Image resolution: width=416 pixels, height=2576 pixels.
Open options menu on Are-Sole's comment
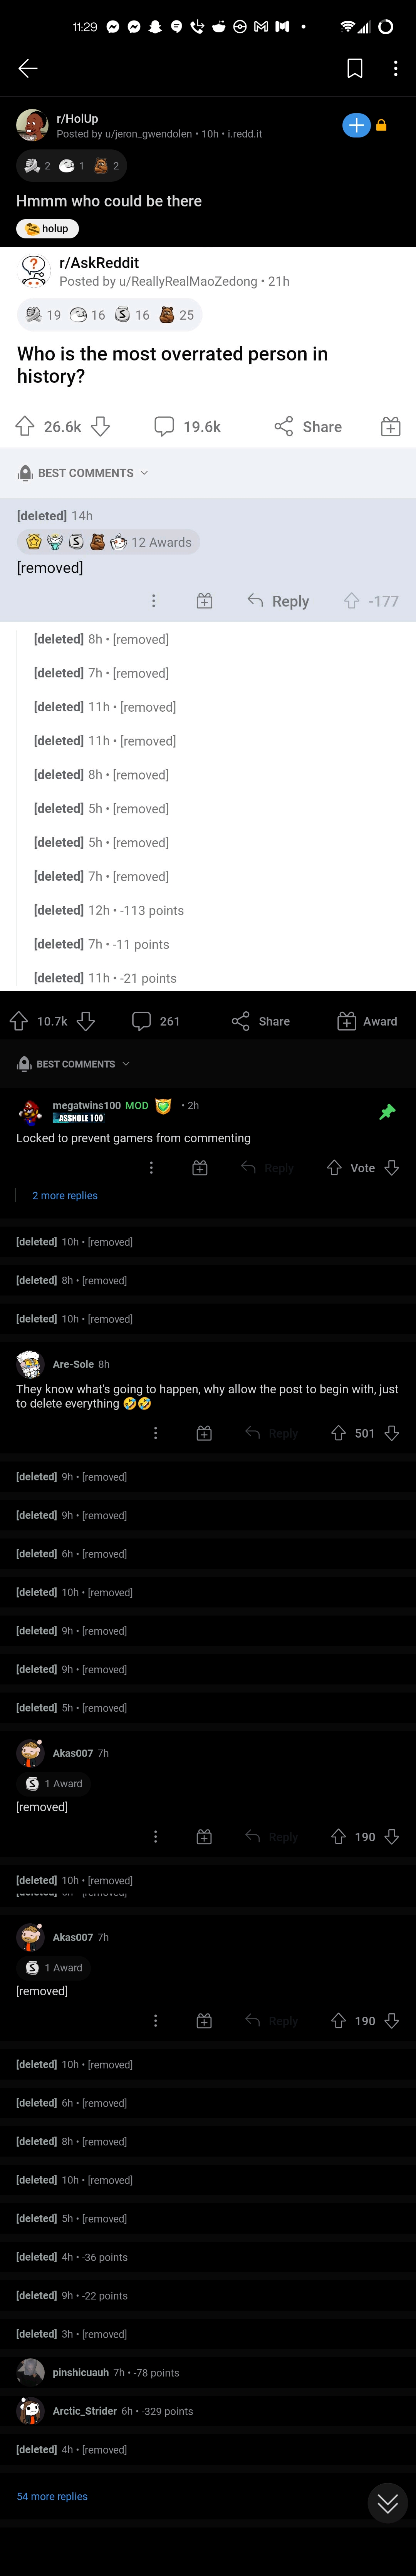point(155,1433)
